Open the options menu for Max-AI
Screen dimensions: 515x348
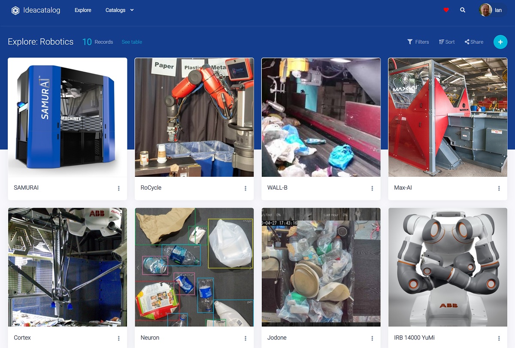pyautogui.click(x=499, y=188)
